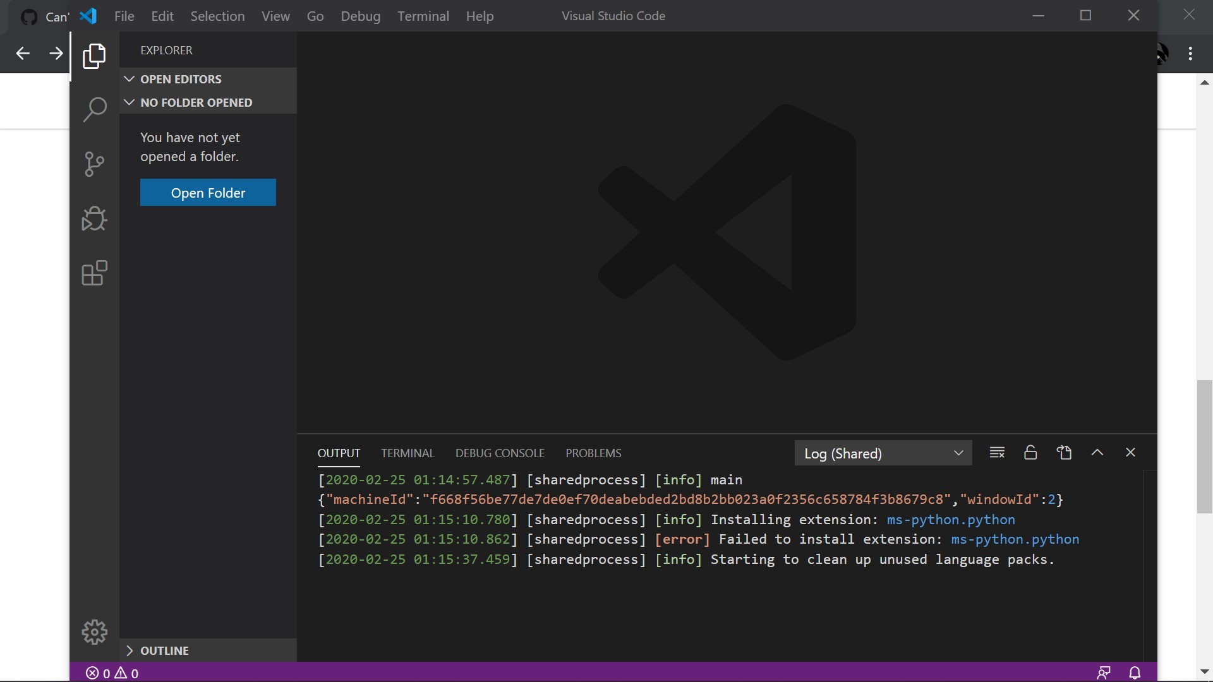This screenshot has width=1213, height=682.
Task: Maximize the panel size with chevron up
Action: click(1097, 453)
